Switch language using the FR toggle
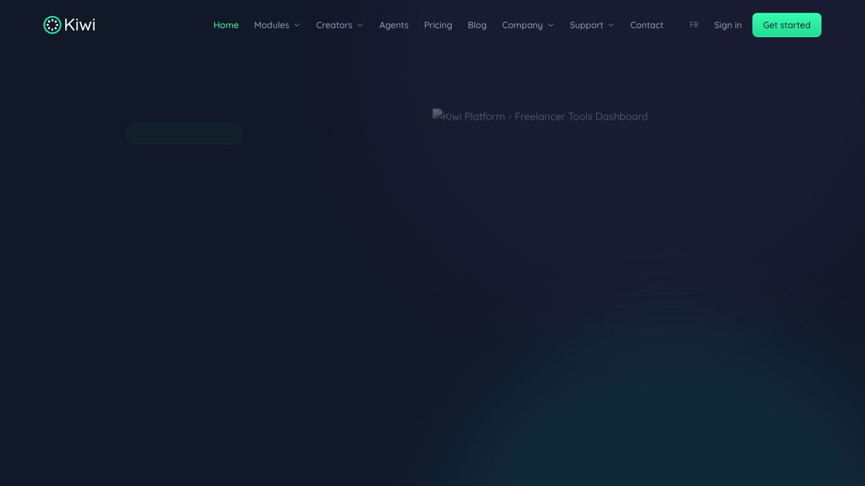 coord(694,25)
